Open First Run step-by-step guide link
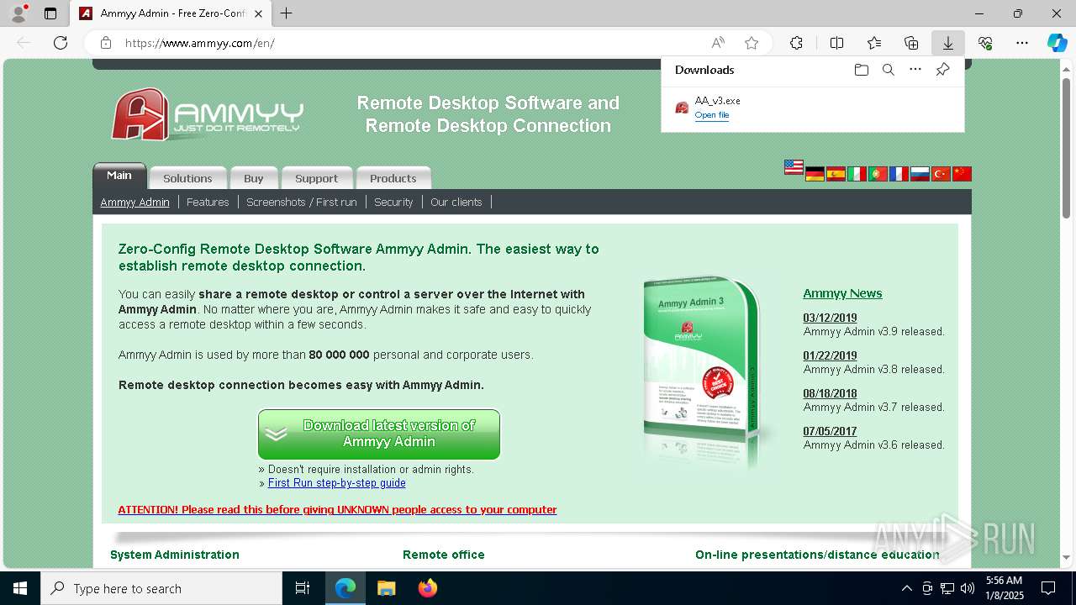 pyautogui.click(x=337, y=483)
